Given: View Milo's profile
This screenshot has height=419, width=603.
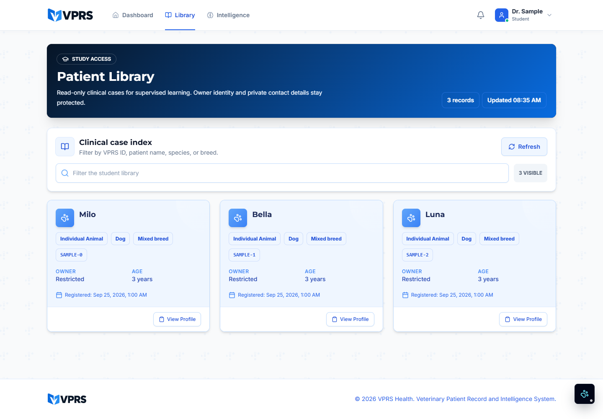Looking at the screenshot, I should pos(177,319).
